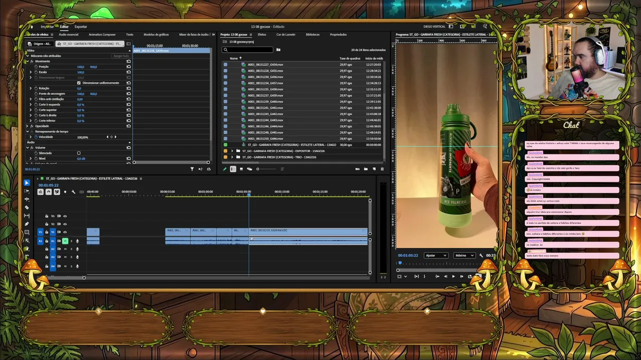The height and width of the screenshot is (360, 641).
Task: Switch project panel to freeform view
Action: [249, 169]
